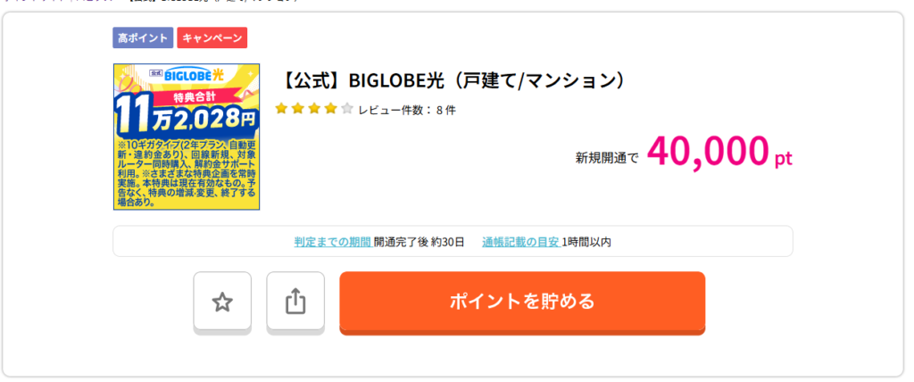Screen dimensions: 914x382
Task: Click the pink 40,000 pt reward value
Action: pos(719,153)
